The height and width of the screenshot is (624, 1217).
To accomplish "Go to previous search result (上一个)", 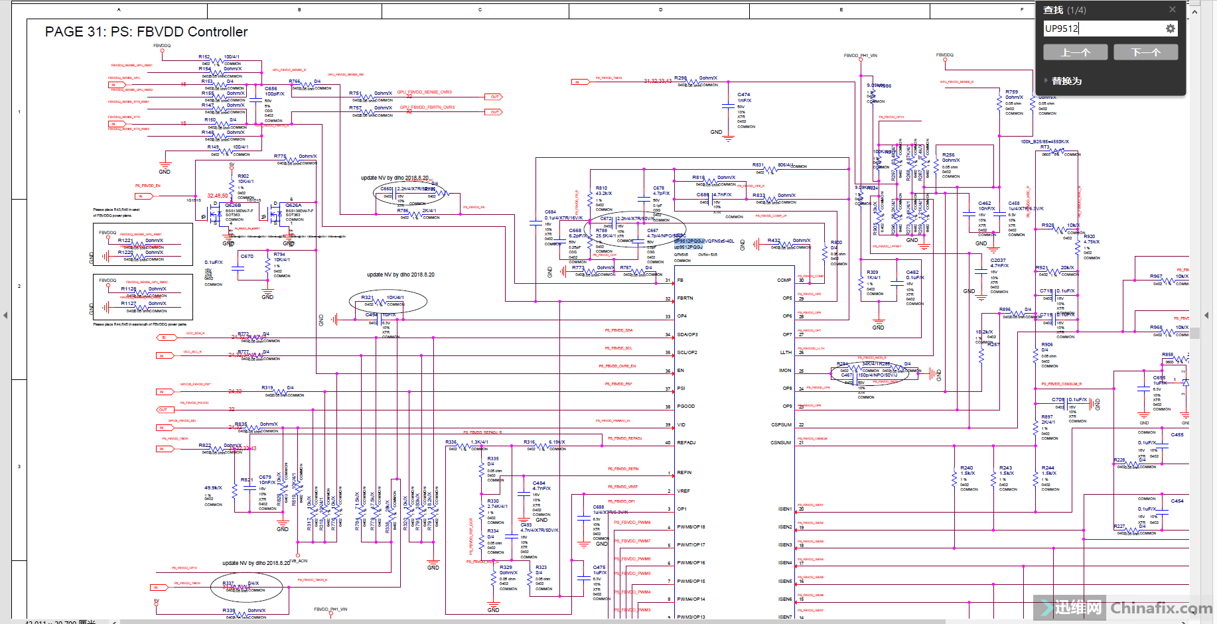I will 1075,52.
